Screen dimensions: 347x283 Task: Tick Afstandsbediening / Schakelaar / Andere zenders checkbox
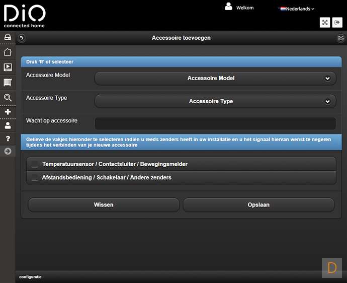35,177
